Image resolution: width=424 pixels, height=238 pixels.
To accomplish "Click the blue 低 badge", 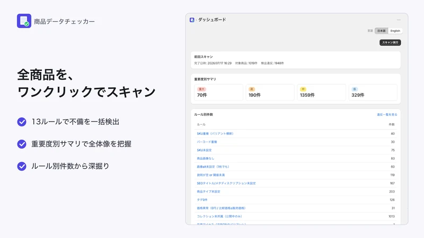I will 355,89.
